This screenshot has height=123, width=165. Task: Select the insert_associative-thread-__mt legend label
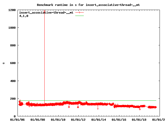(x=46, y=12)
